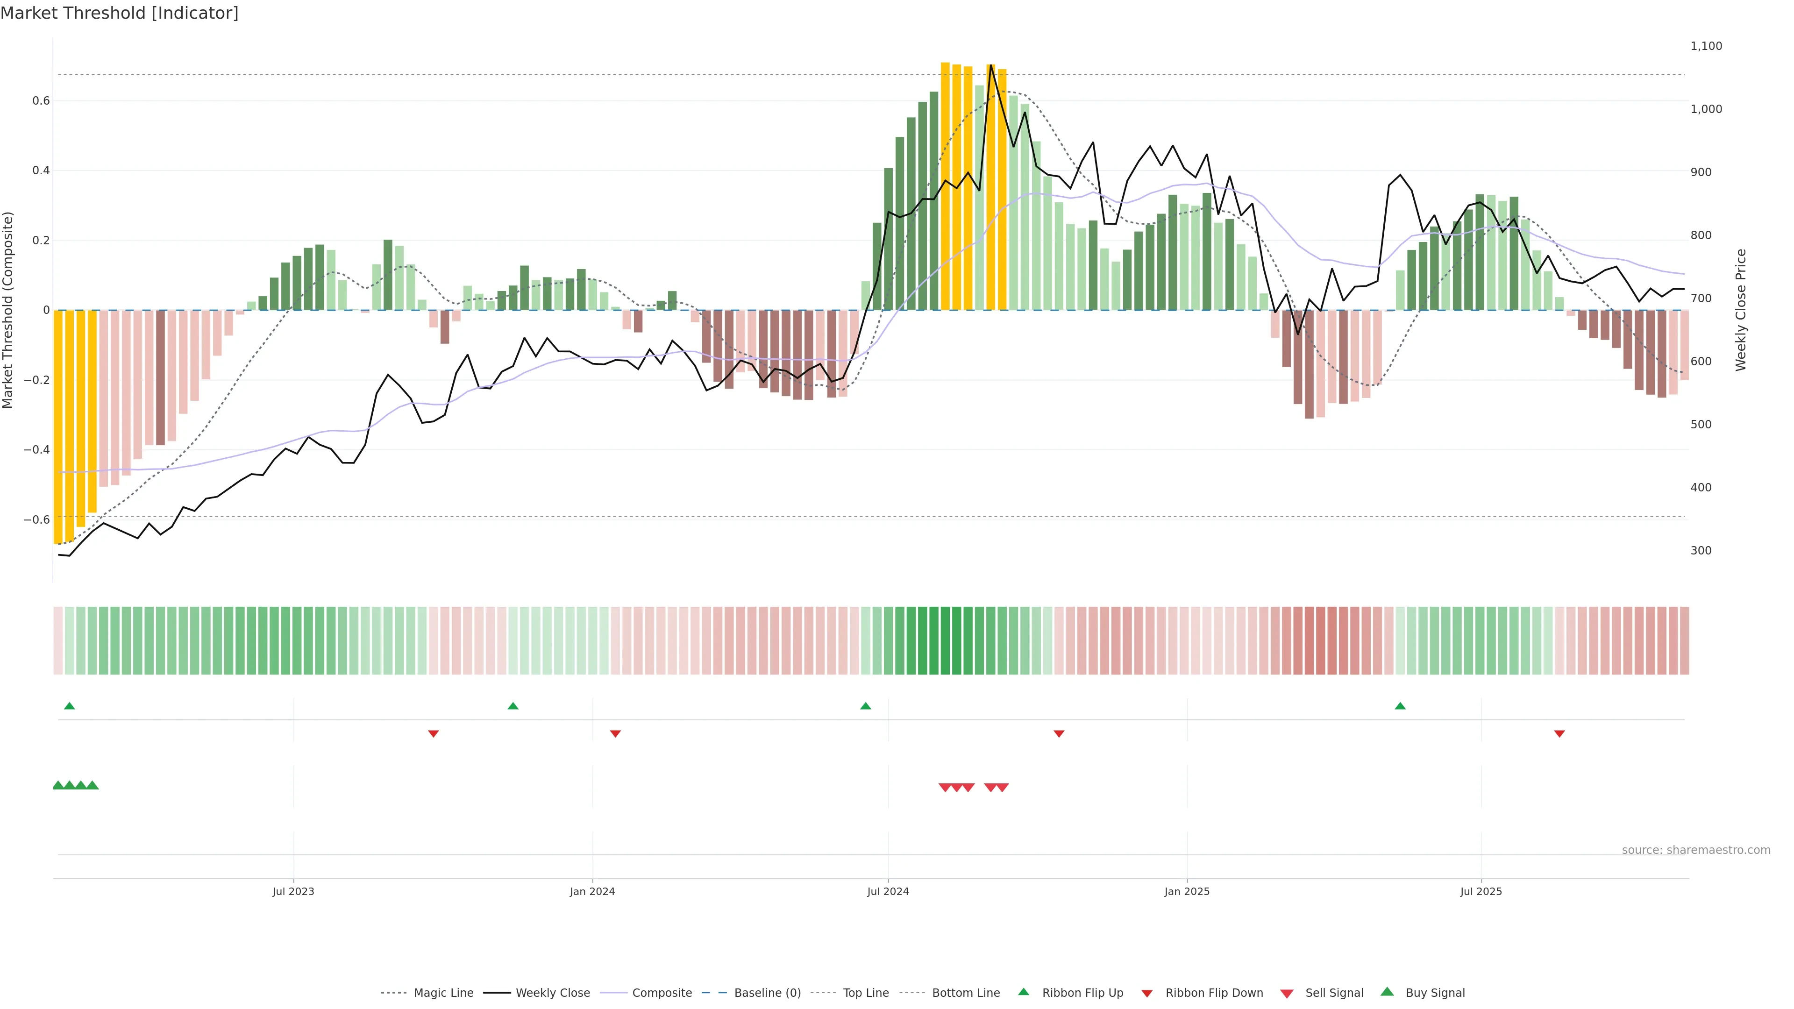The image size is (1794, 1009).
Task: Click the Jul 2024 x-axis label
Action: [888, 891]
